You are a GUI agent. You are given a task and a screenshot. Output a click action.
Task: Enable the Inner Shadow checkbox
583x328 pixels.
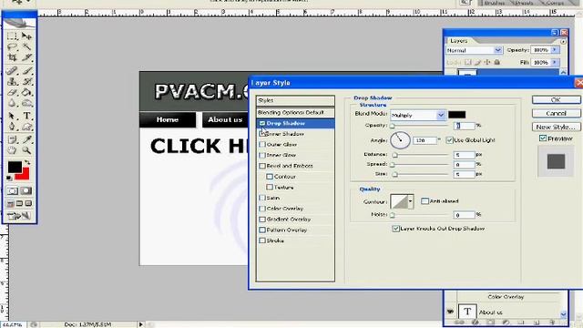pos(262,134)
